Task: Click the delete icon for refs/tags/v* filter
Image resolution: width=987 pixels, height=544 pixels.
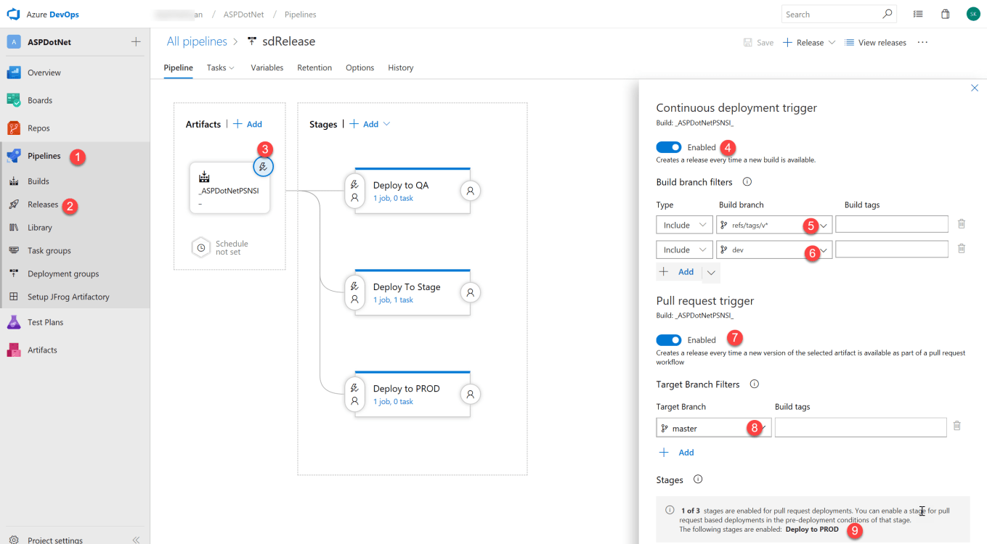Action: [x=961, y=225]
